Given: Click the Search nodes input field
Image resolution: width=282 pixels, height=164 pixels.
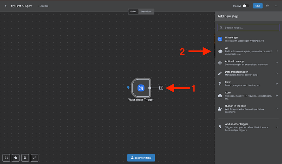Looking at the screenshot, I should (x=248, y=28).
